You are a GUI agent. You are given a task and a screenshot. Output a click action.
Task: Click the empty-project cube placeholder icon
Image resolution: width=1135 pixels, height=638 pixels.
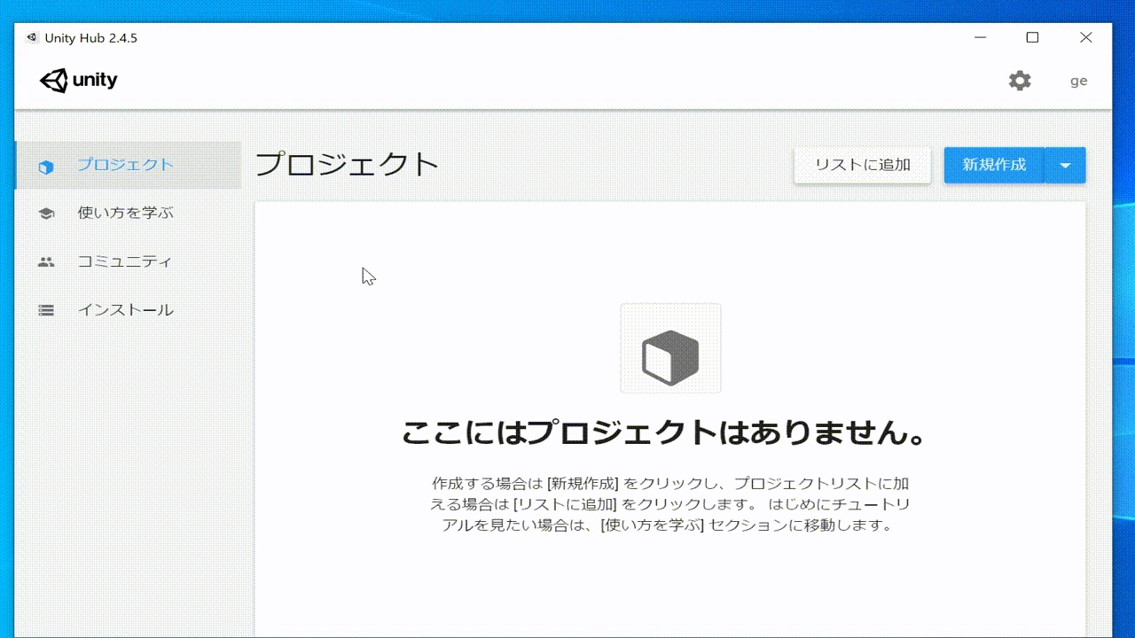tap(670, 348)
